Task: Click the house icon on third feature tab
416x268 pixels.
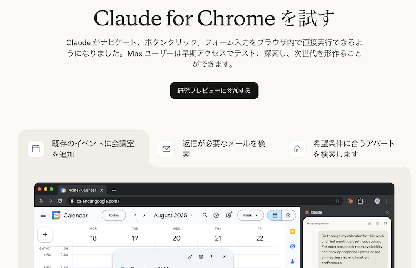Action: click(297, 149)
